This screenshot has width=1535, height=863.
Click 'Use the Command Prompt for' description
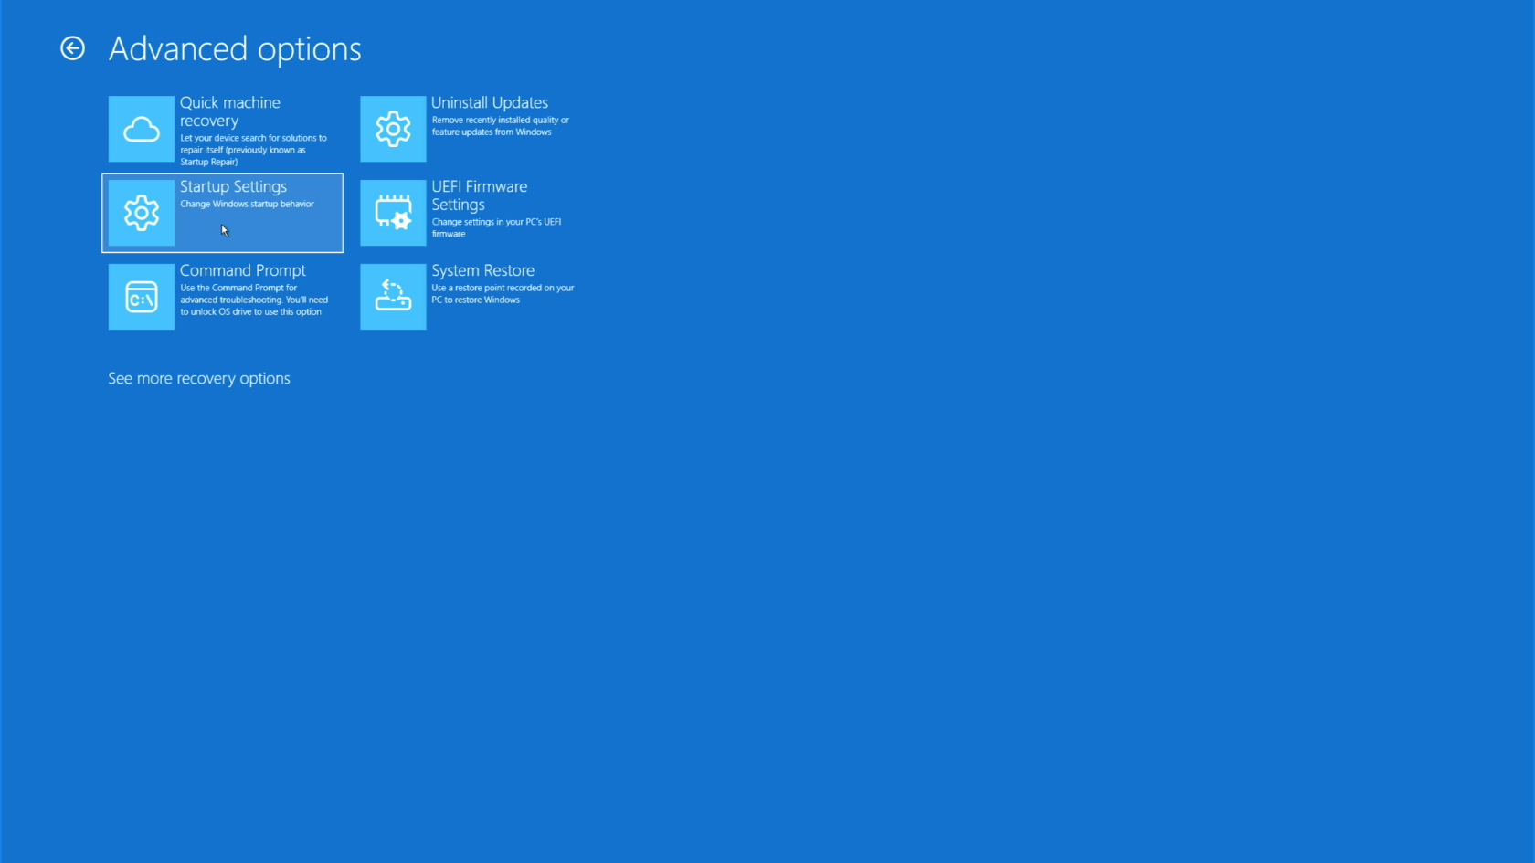tap(254, 300)
